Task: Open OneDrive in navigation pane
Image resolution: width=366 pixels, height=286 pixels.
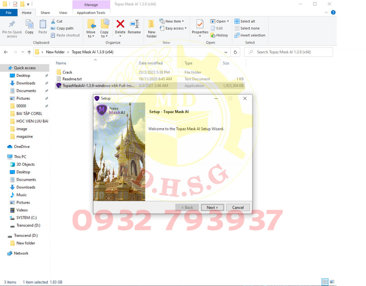Action: pos(22,147)
